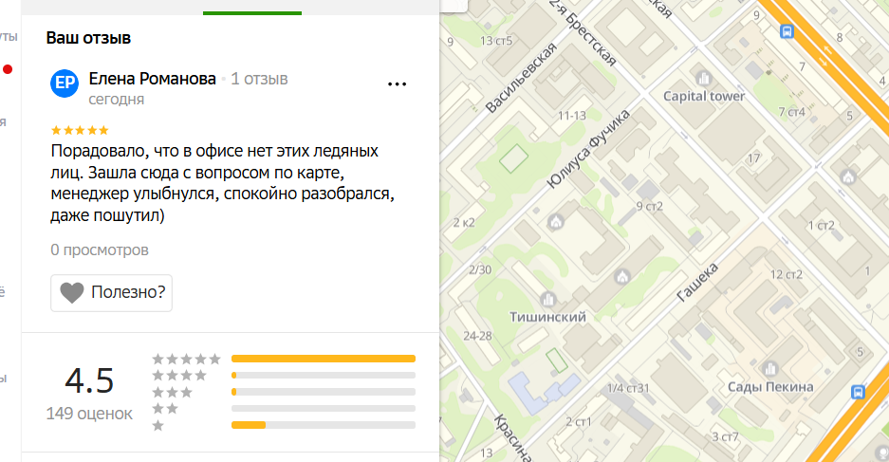Click the "Ваш отзыв" heading
The width and height of the screenshot is (889, 462).
coord(88,38)
